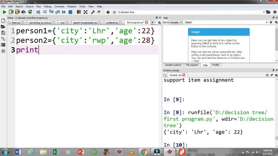Viewport: 278px width, 156px height.
Task: Open editor options magnifier menu
Action: (159, 23)
